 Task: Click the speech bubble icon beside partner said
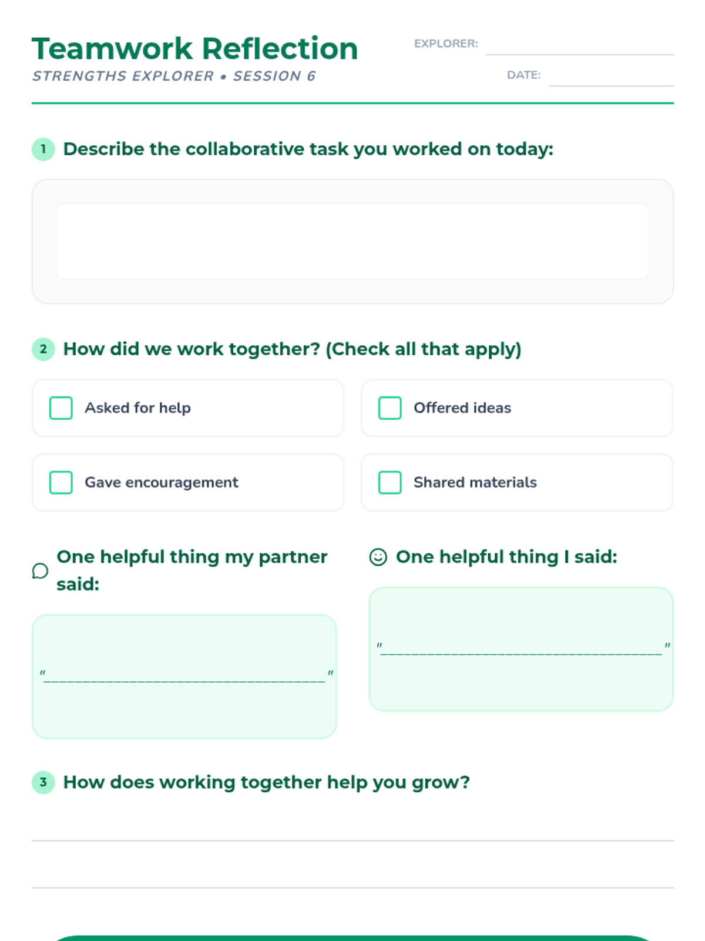click(x=40, y=570)
